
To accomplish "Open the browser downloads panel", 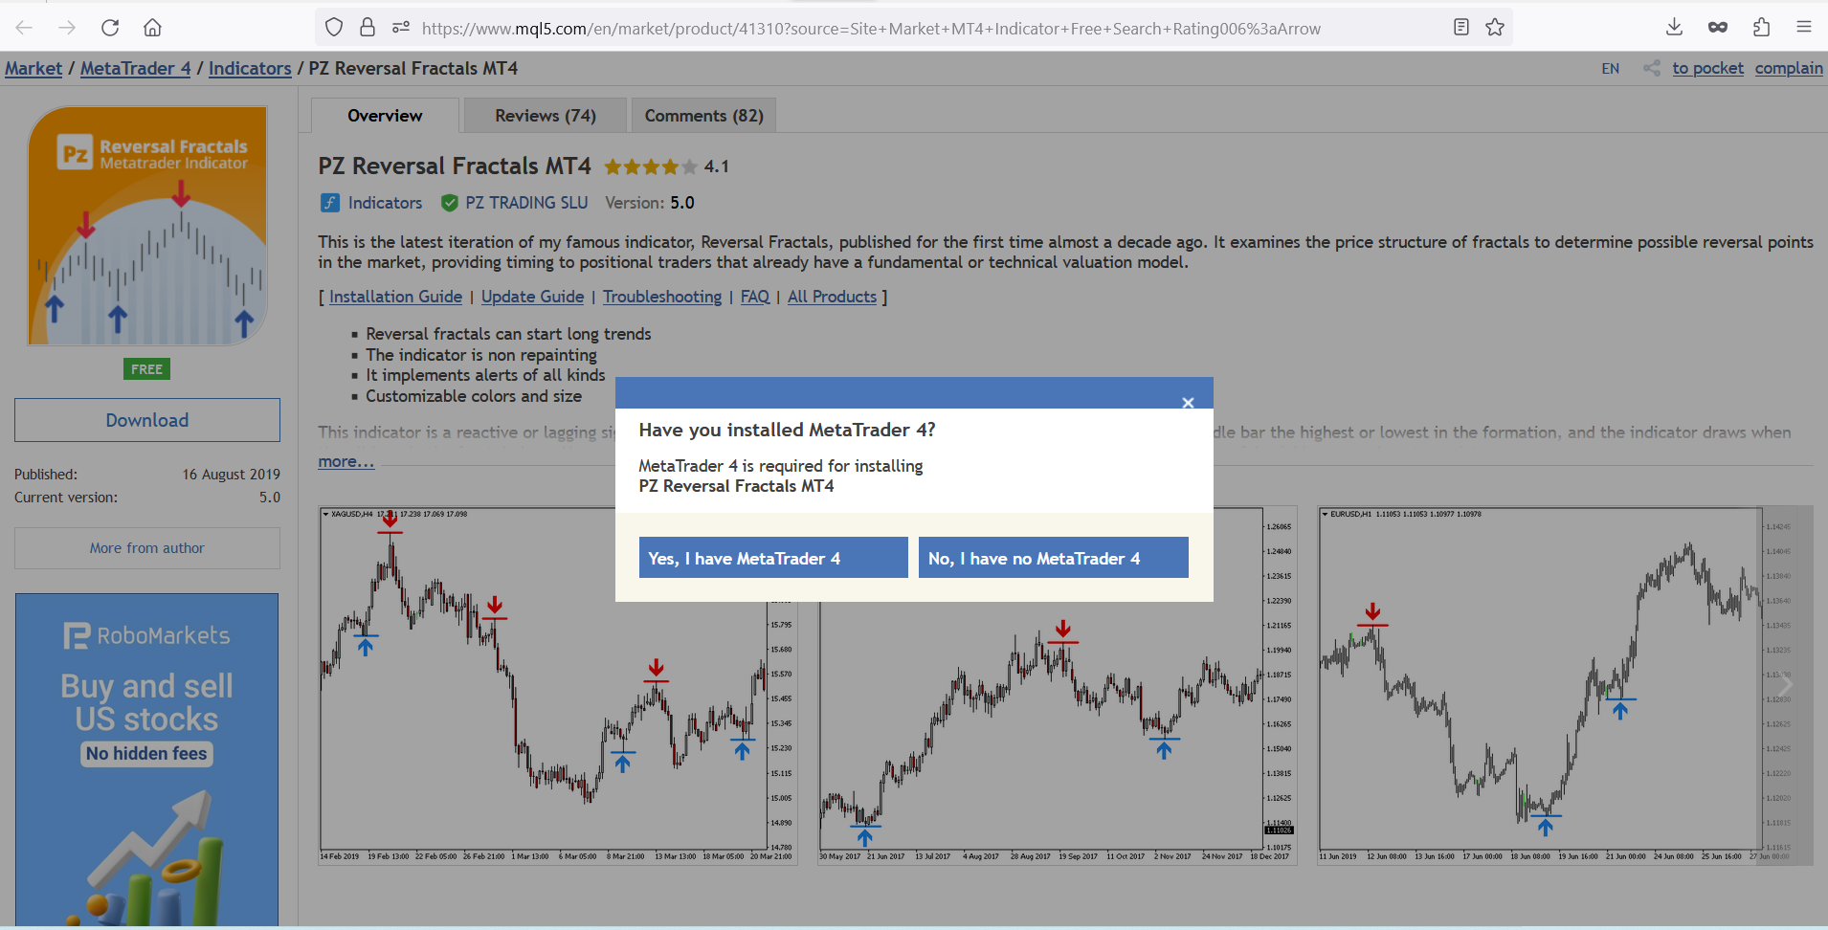I will pos(1674,28).
